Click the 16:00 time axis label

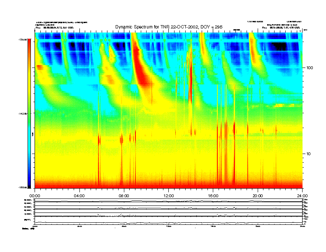click(x=213, y=196)
